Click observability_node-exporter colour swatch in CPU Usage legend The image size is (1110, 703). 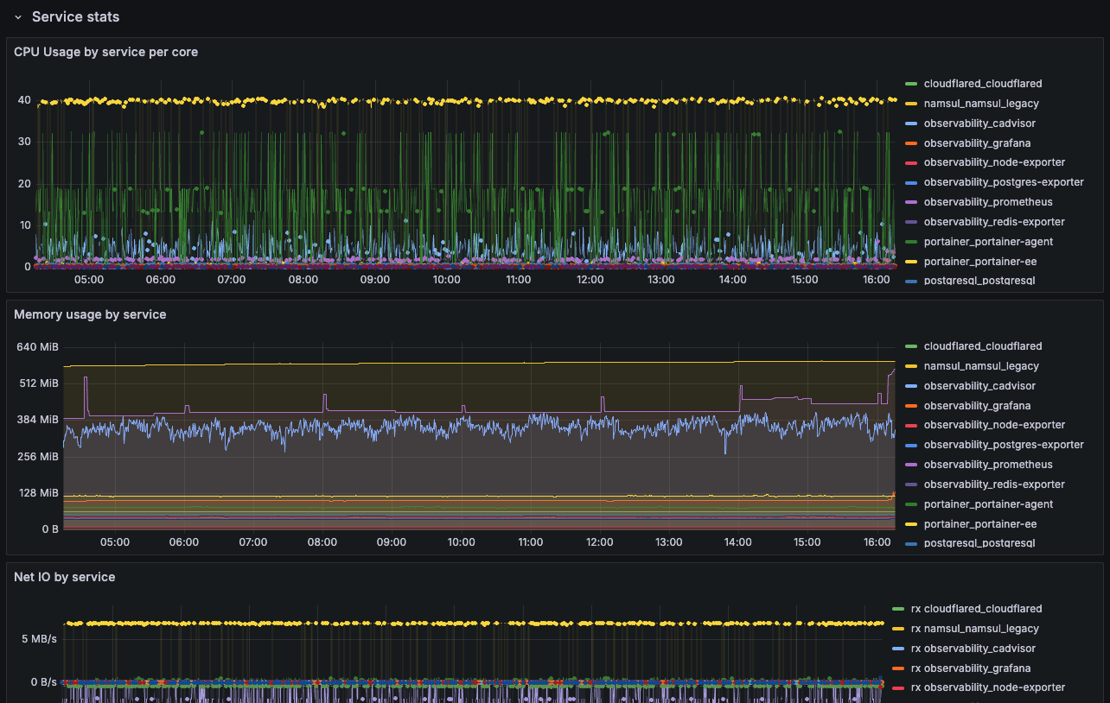[910, 162]
